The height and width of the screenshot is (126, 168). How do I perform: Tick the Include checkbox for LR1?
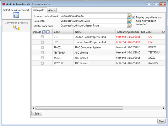point(42,37)
